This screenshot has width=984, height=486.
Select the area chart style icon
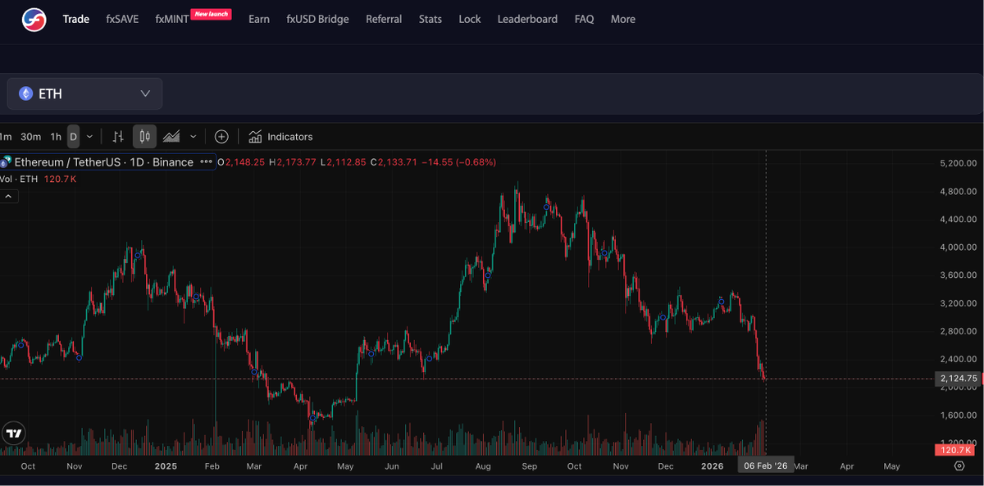[171, 137]
